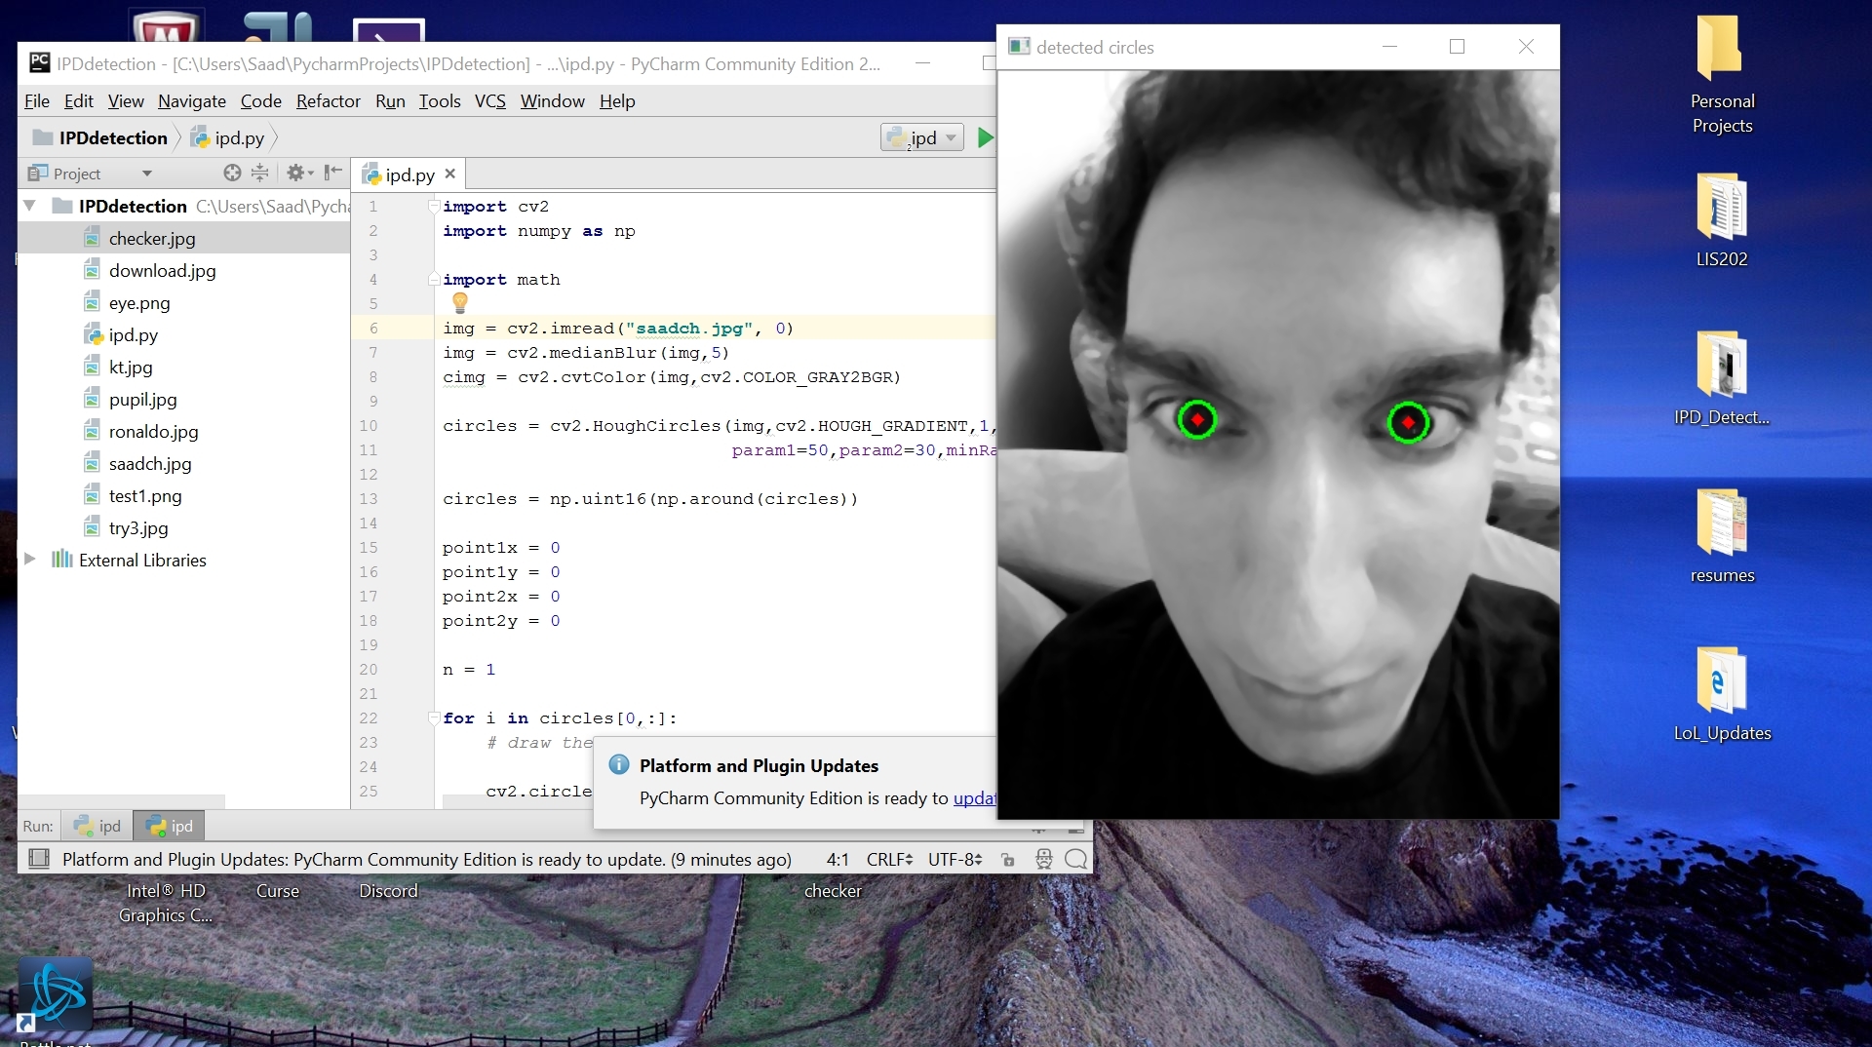Toggle tool window buttons in status bar corner
The width and height of the screenshot is (1872, 1047).
coord(39,859)
